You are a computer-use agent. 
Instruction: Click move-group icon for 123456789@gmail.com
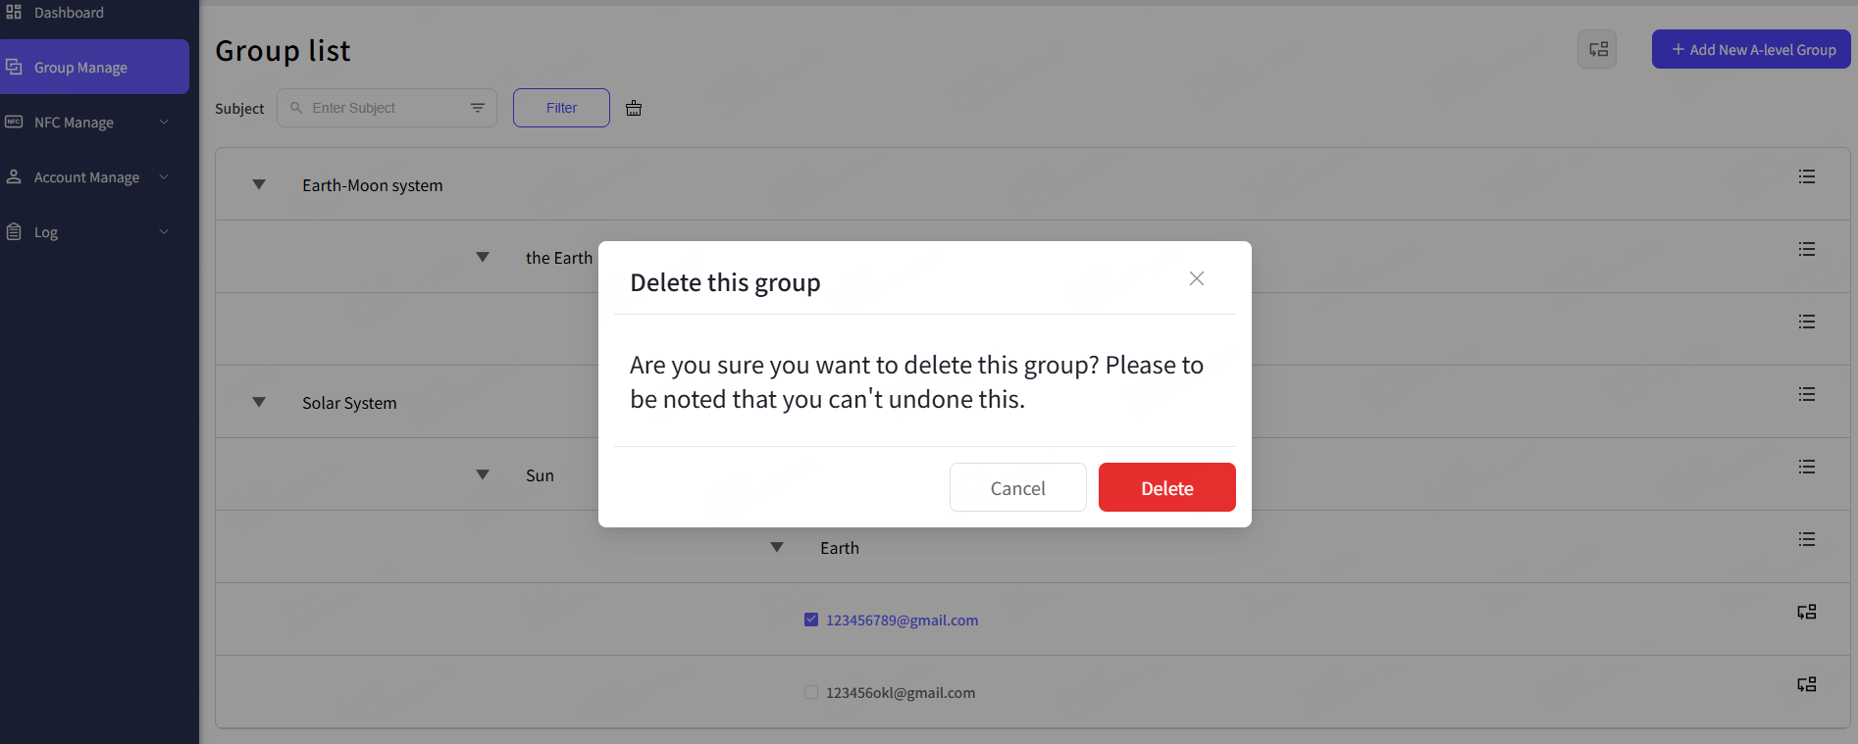coord(1806,612)
